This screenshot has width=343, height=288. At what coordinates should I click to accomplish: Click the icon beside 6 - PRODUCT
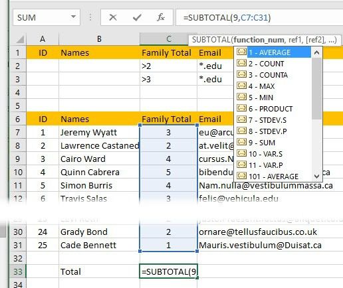click(241, 108)
